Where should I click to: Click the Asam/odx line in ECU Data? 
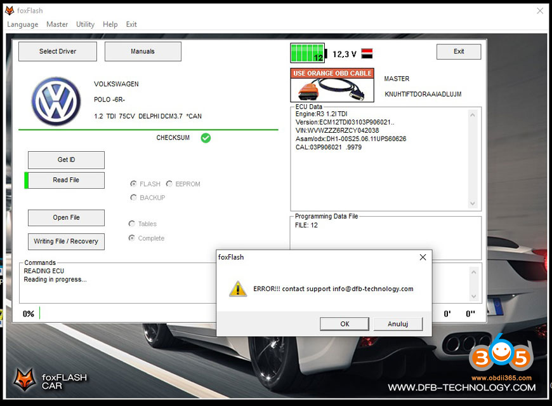351,139
